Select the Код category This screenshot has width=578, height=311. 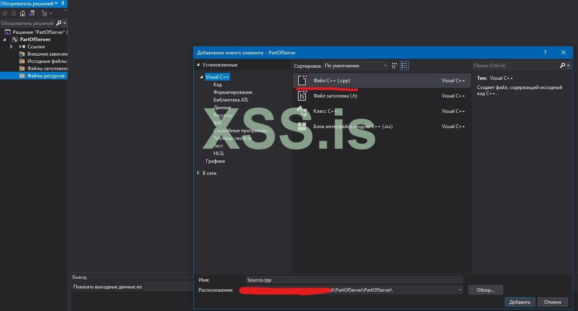[x=218, y=85]
